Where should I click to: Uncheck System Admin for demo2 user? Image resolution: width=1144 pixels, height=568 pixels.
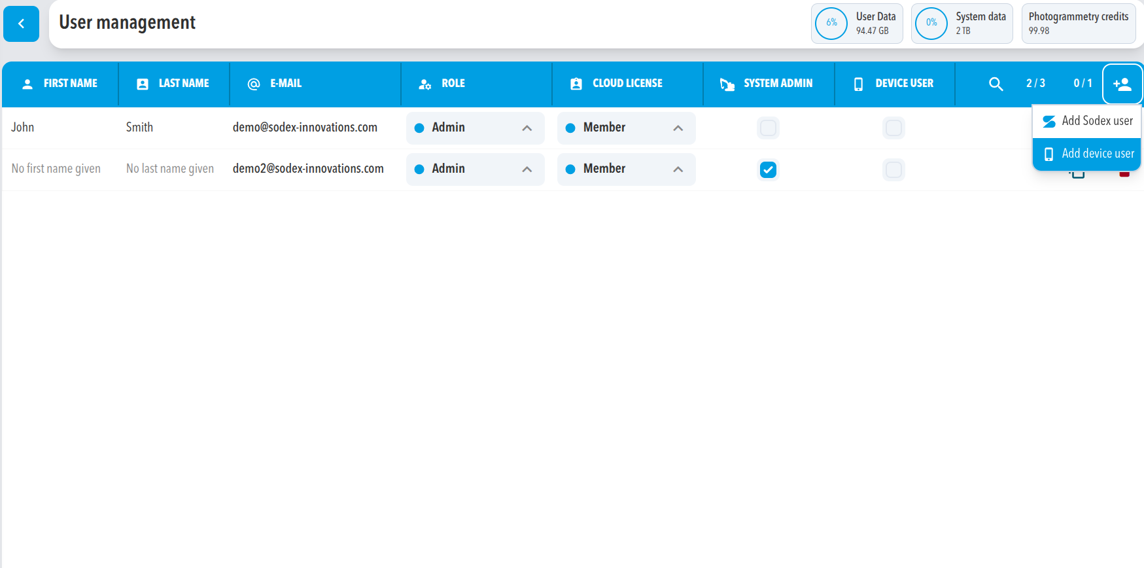coord(768,169)
